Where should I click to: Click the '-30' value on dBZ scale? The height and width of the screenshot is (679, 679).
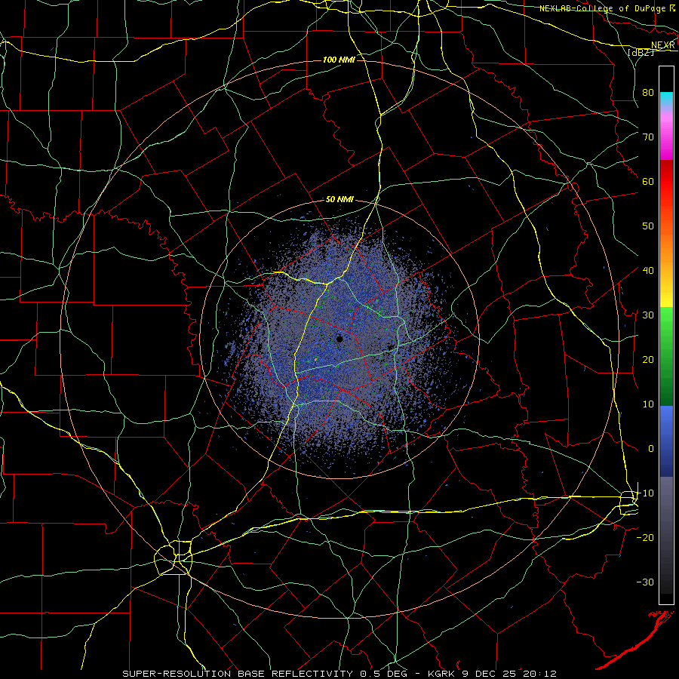click(645, 582)
